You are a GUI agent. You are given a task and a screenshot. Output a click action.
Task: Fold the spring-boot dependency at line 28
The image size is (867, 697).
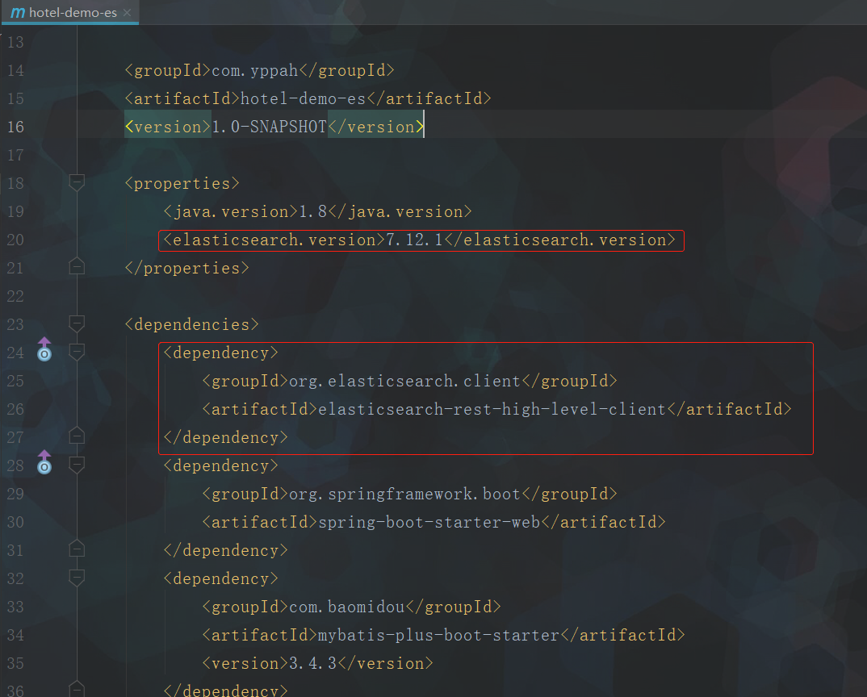(x=77, y=465)
